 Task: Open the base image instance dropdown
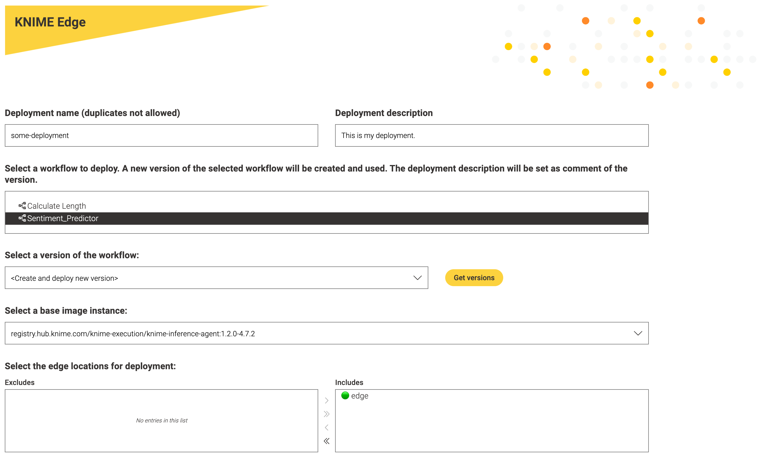point(327,333)
